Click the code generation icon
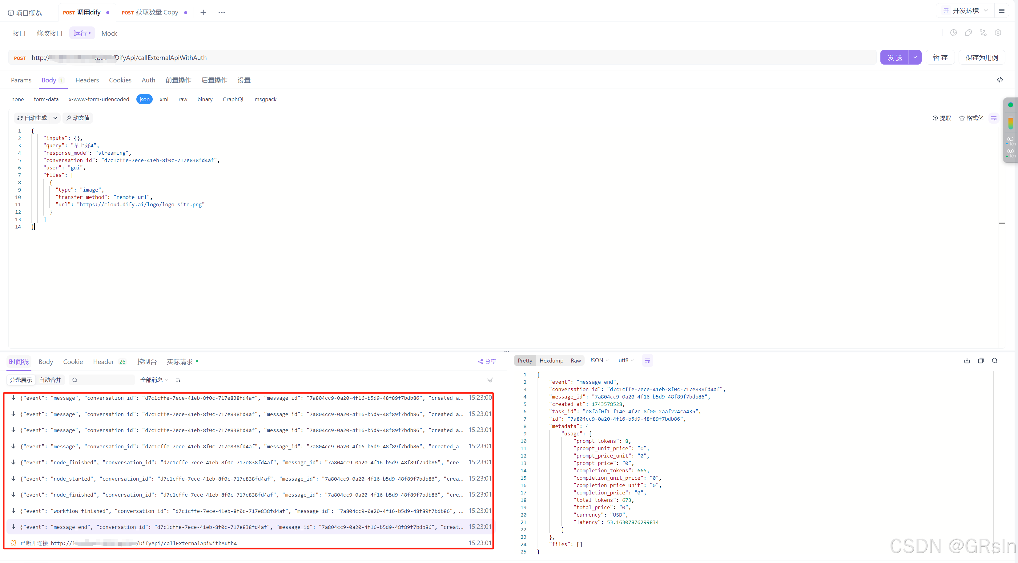Image resolution: width=1018 pixels, height=563 pixels. 1000,80
